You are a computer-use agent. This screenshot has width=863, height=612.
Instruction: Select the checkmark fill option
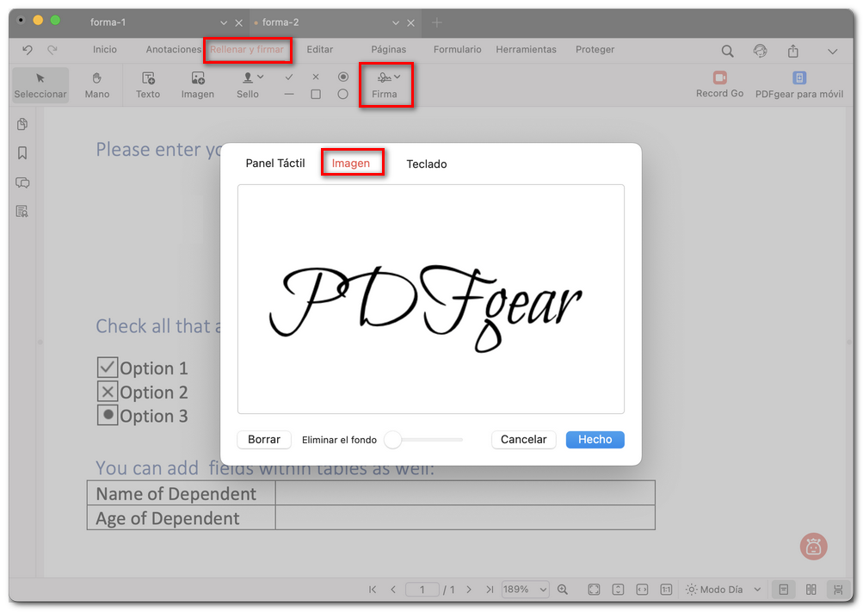[289, 77]
